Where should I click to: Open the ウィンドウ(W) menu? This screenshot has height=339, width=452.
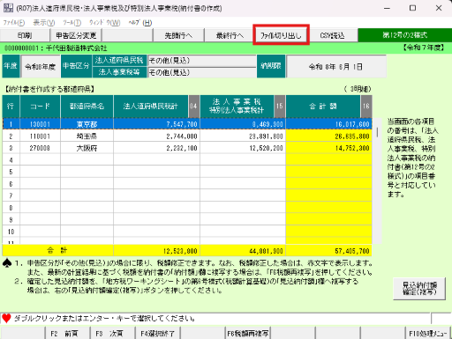[x=105, y=23]
